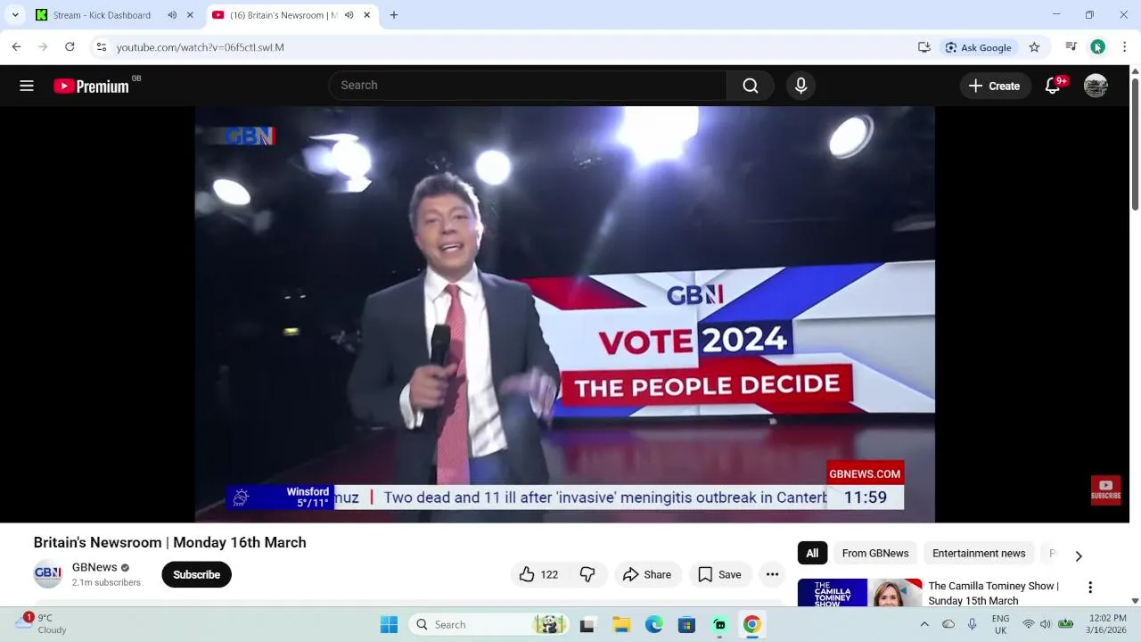Go to YouTube Premium home logo
This screenshot has width=1141, height=642.
tap(91, 86)
